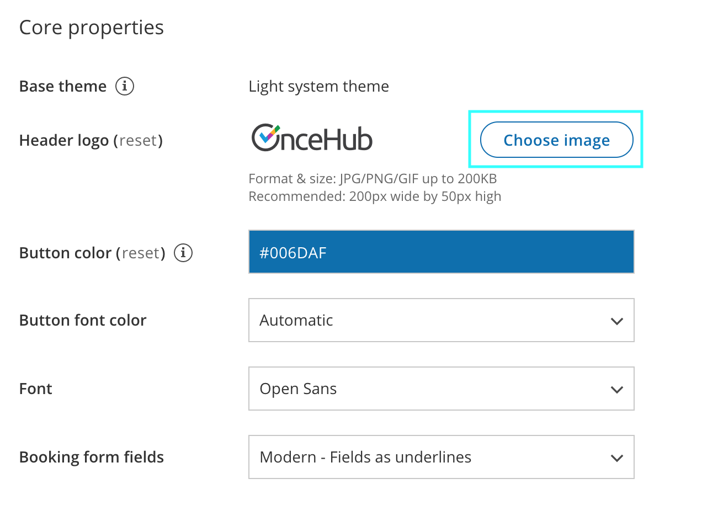Click the Header logo label text
This screenshot has height=521, width=702.
pyautogui.click(x=64, y=141)
